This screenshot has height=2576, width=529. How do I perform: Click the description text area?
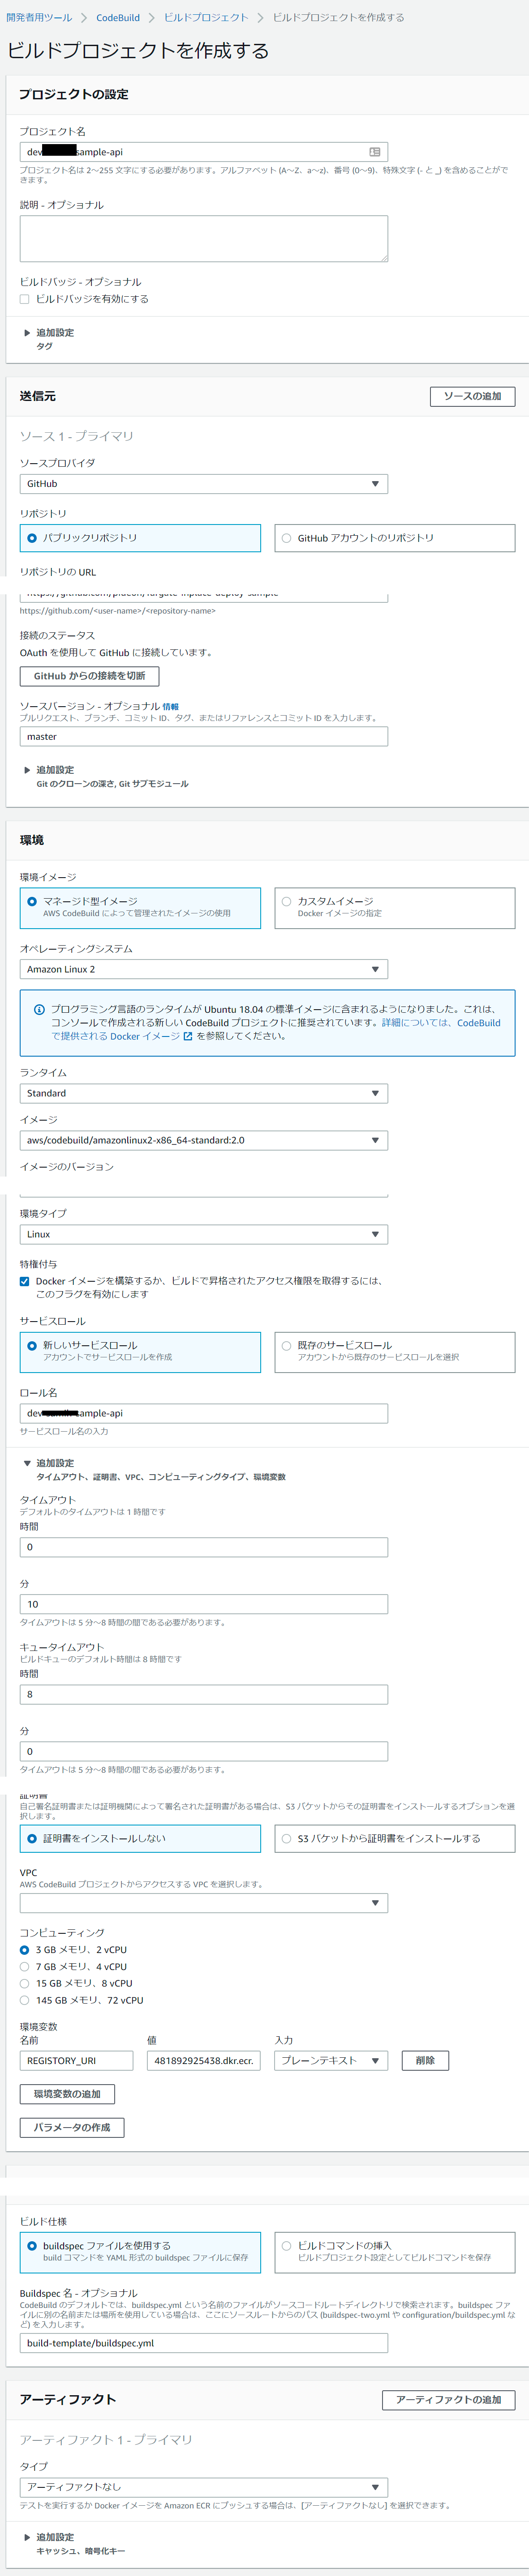click(x=204, y=239)
